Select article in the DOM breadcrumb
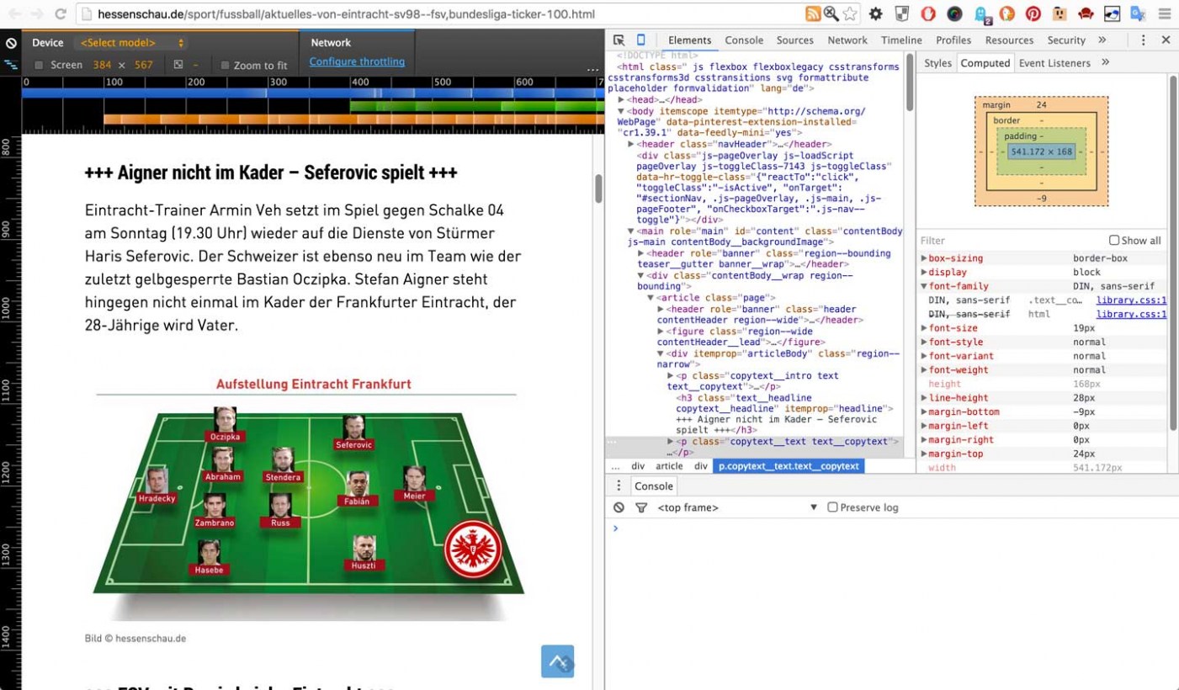The width and height of the screenshot is (1179, 690). [669, 465]
